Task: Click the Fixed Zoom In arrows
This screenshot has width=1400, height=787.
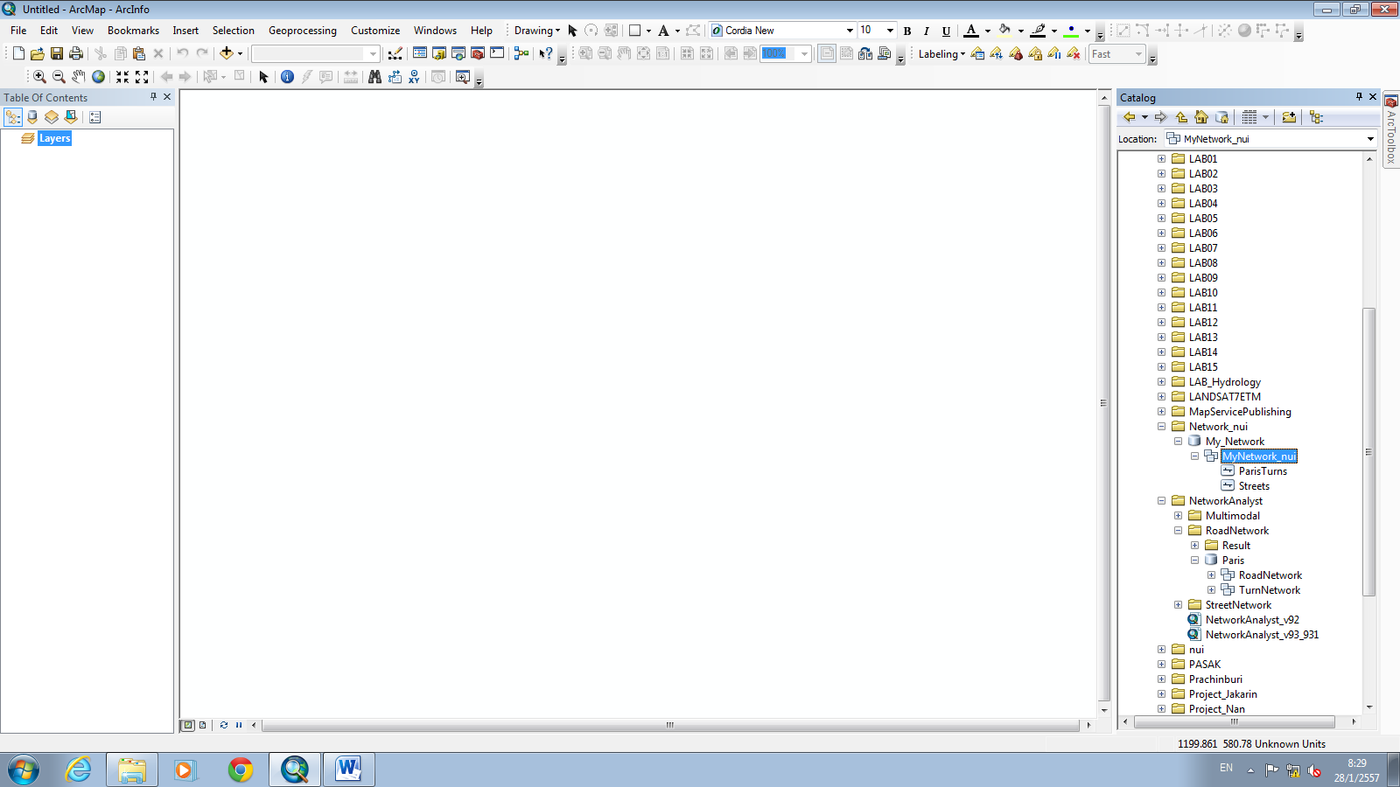Action: 122,77
